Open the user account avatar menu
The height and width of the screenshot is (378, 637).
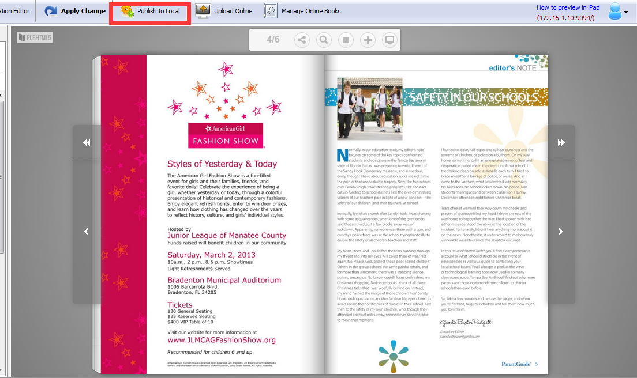coord(614,12)
